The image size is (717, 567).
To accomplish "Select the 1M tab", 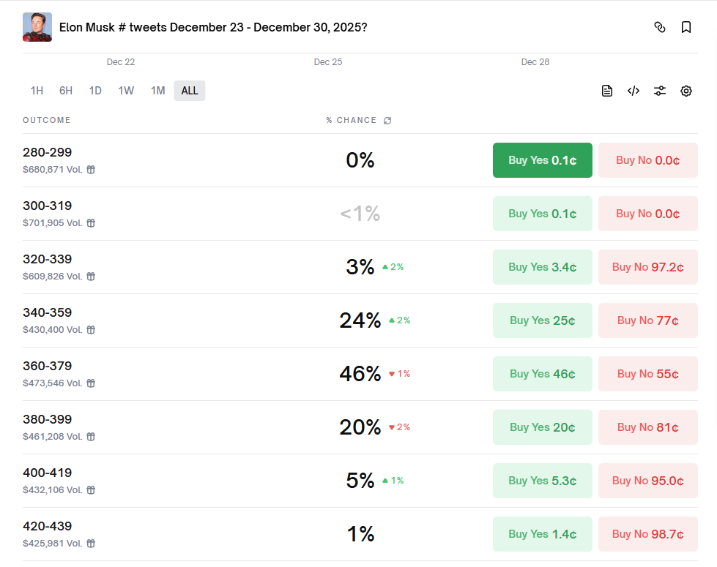I will (157, 90).
